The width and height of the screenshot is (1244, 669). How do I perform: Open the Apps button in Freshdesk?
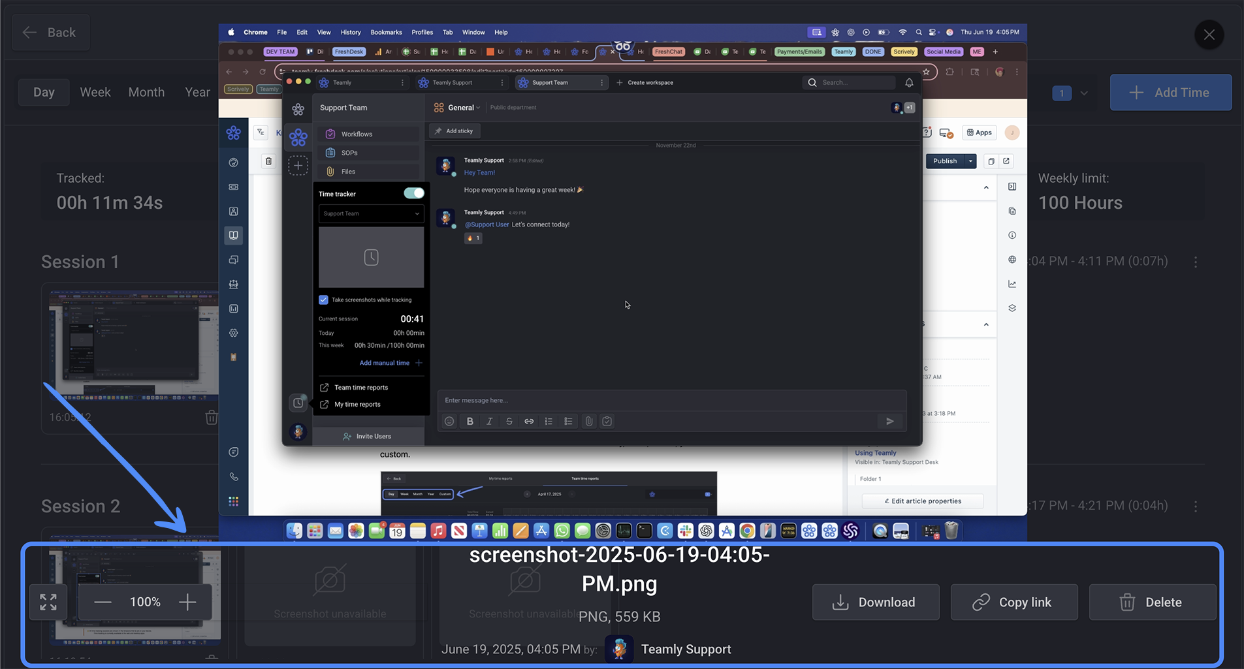pos(980,132)
